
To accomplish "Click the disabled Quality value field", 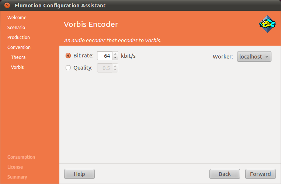I will [x=105, y=68].
